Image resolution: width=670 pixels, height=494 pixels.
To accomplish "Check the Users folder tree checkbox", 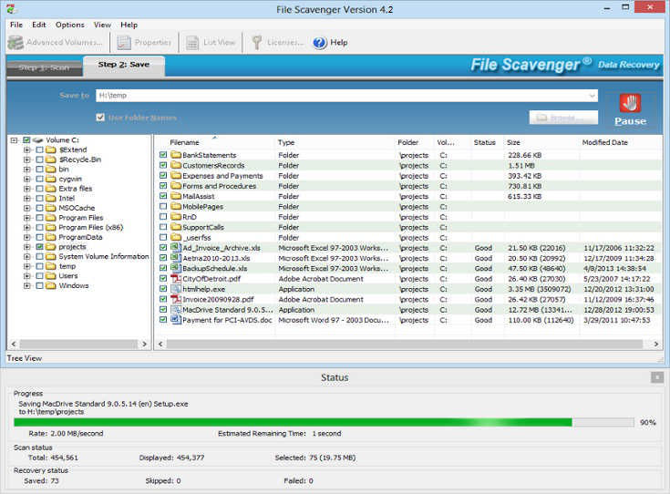I will point(39,276).
